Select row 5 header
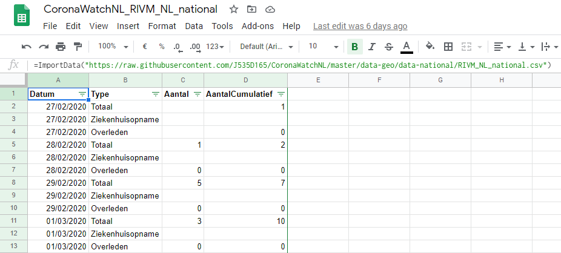Screen dimensions: 561x253 click(13, 145)
